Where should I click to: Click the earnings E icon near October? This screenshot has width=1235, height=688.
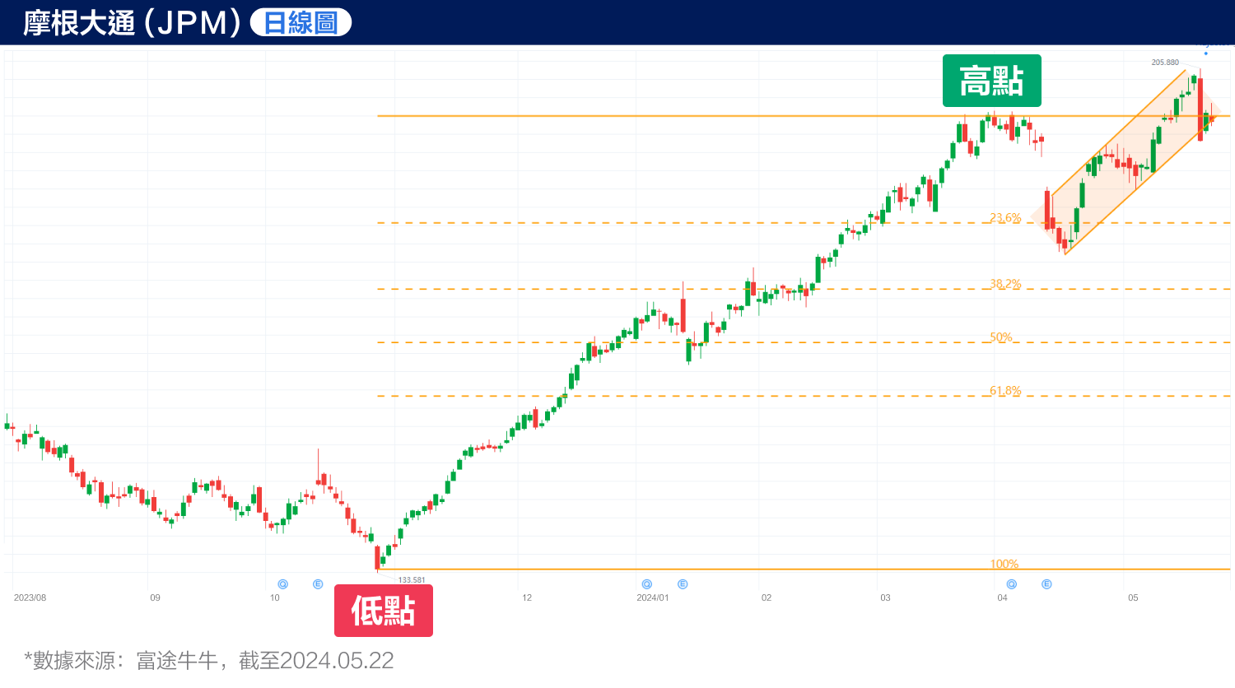coord(318,583)
